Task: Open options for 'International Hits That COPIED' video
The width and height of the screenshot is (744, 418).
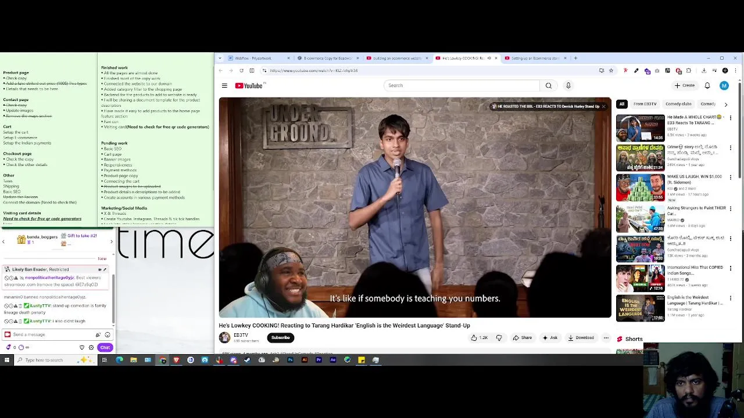Action: pyautogui.click(x=731, y=268)
